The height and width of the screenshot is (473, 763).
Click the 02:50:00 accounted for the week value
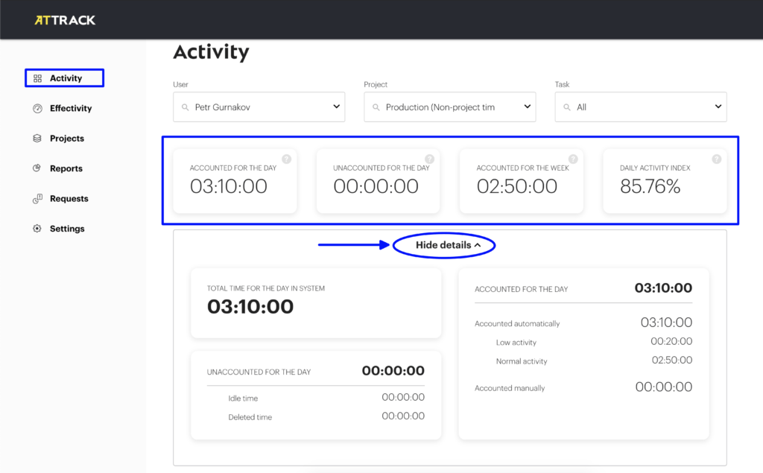coord(517,186)
